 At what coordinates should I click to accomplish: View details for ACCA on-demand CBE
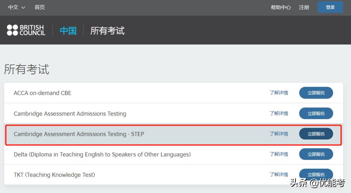(279, 93)
